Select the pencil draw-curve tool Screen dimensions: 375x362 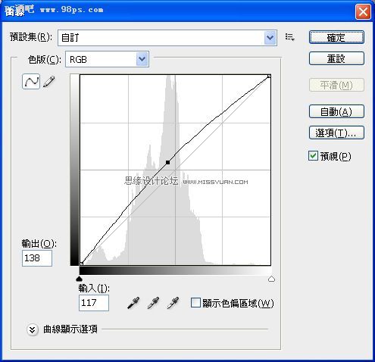(x=49, y=82)
